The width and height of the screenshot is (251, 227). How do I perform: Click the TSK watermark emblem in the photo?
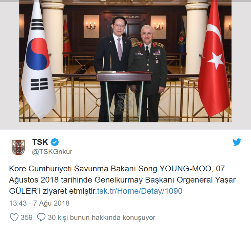(x=124, y=102)
